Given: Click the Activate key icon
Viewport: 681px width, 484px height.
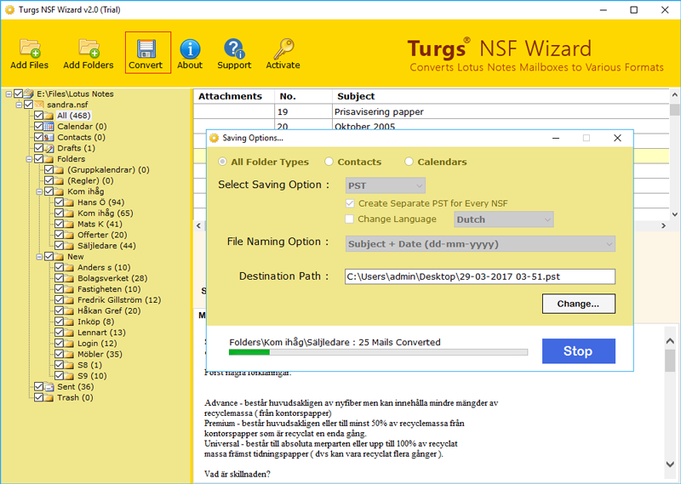Looking at the screenshot, I should (283, 48).
